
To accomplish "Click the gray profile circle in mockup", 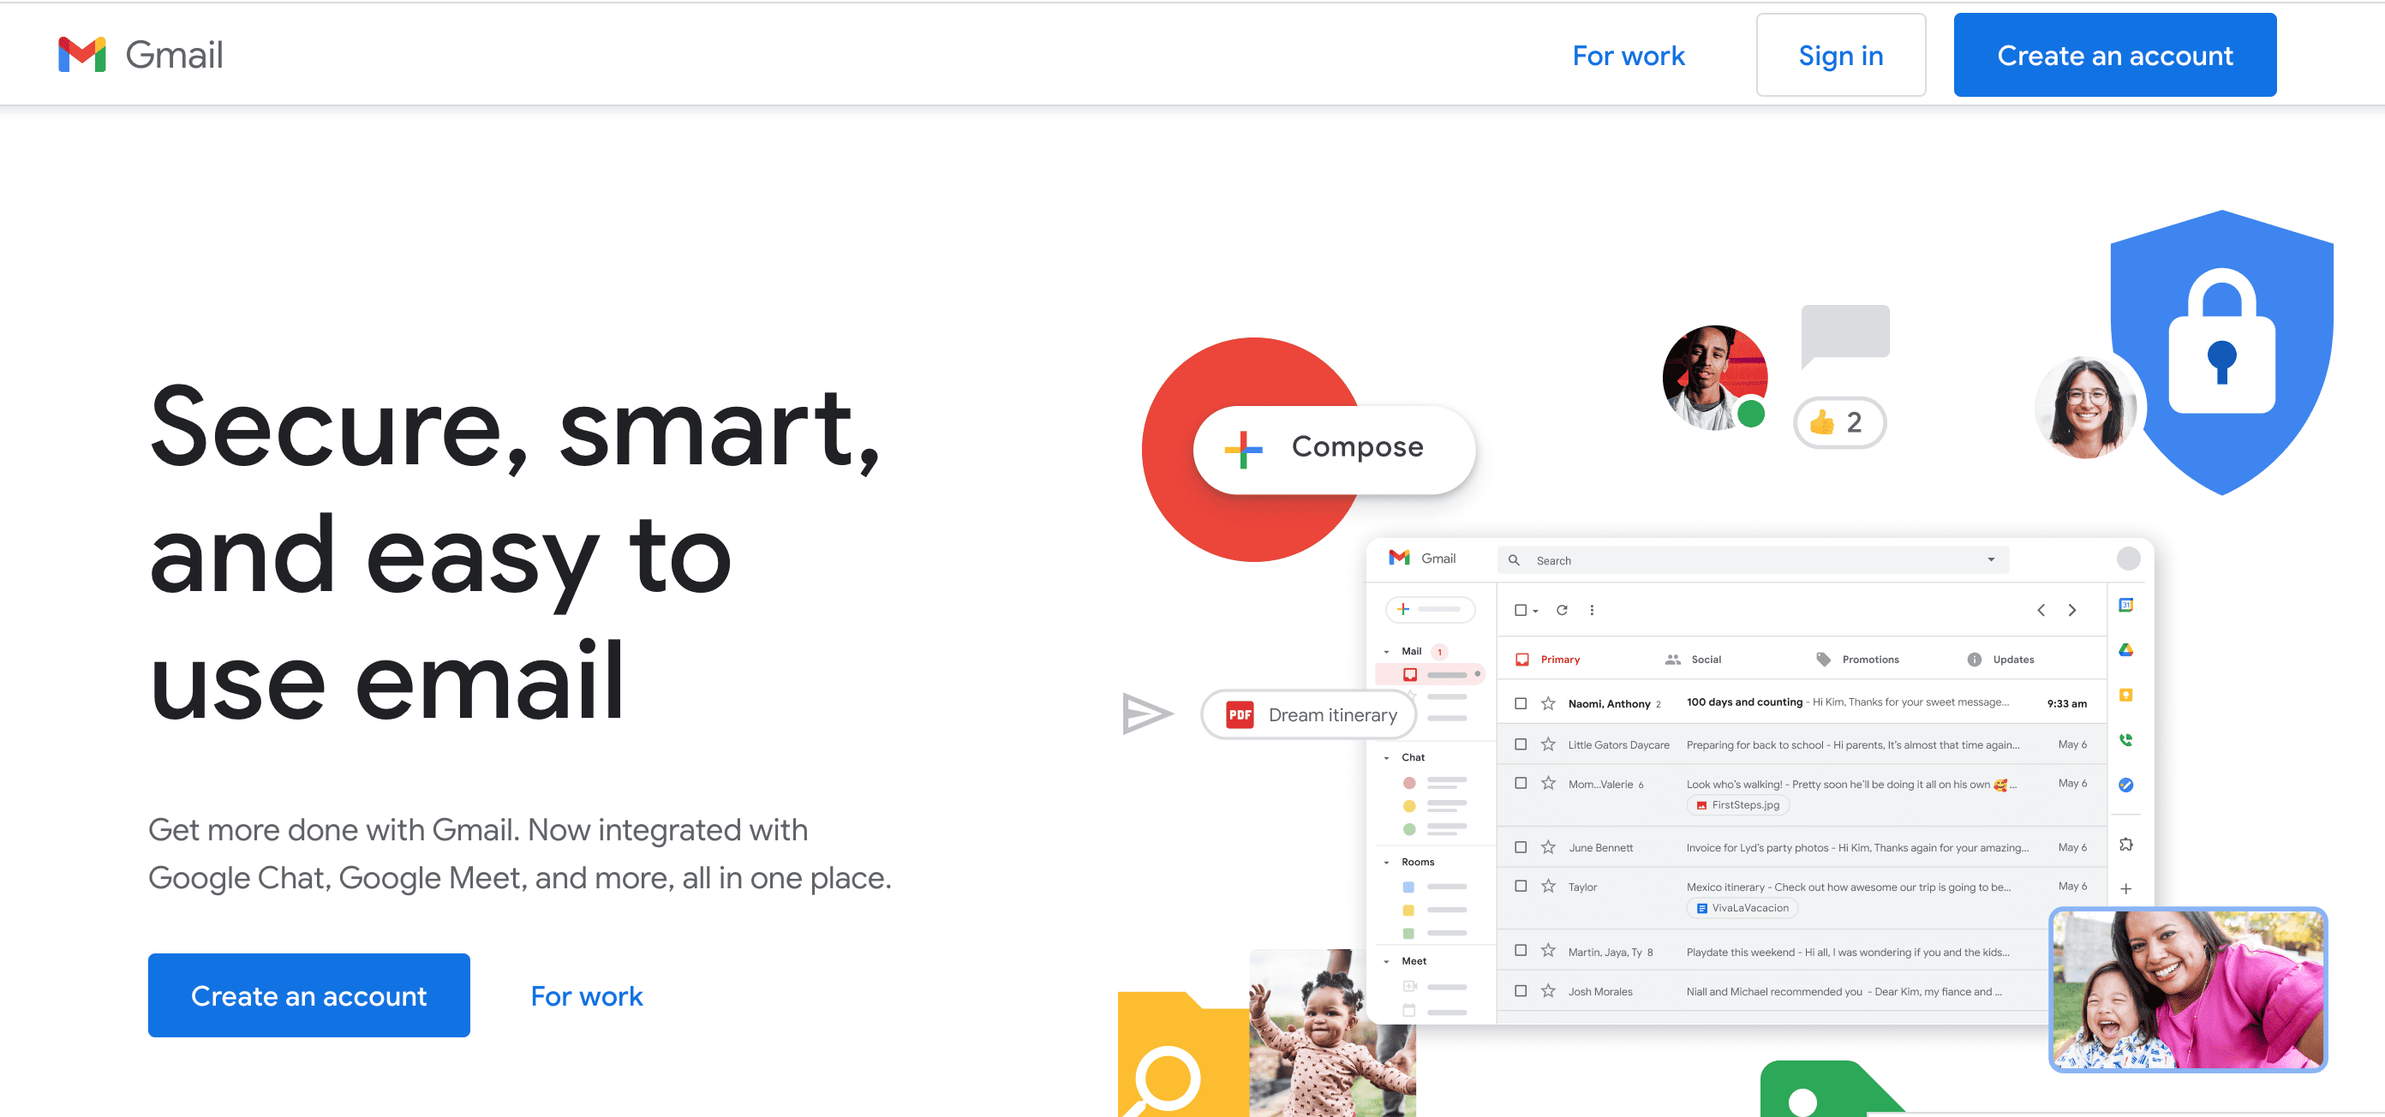I will pos(2128,558).
